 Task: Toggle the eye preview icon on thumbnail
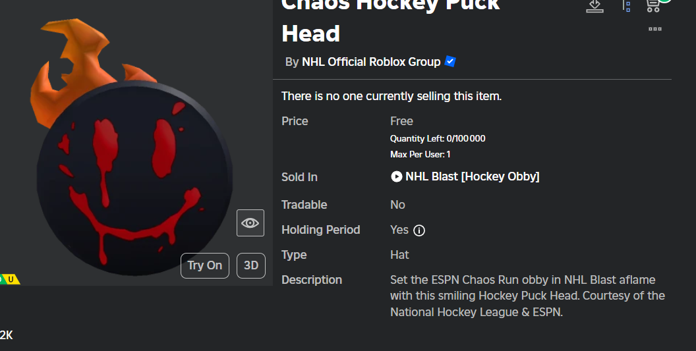coord(250,223)
